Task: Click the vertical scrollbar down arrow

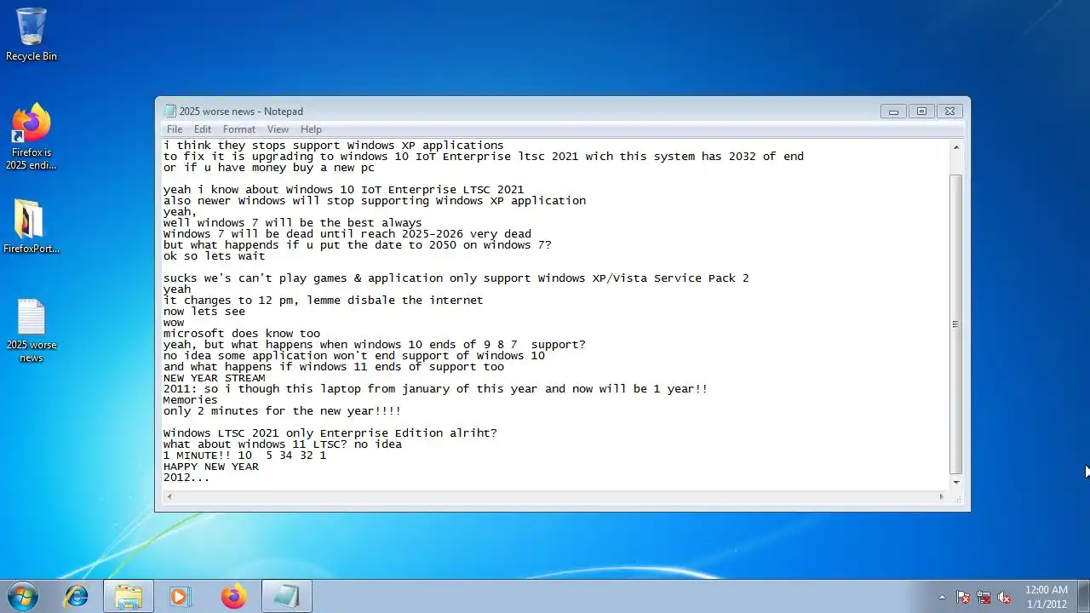Action: [x=956, y=482]
